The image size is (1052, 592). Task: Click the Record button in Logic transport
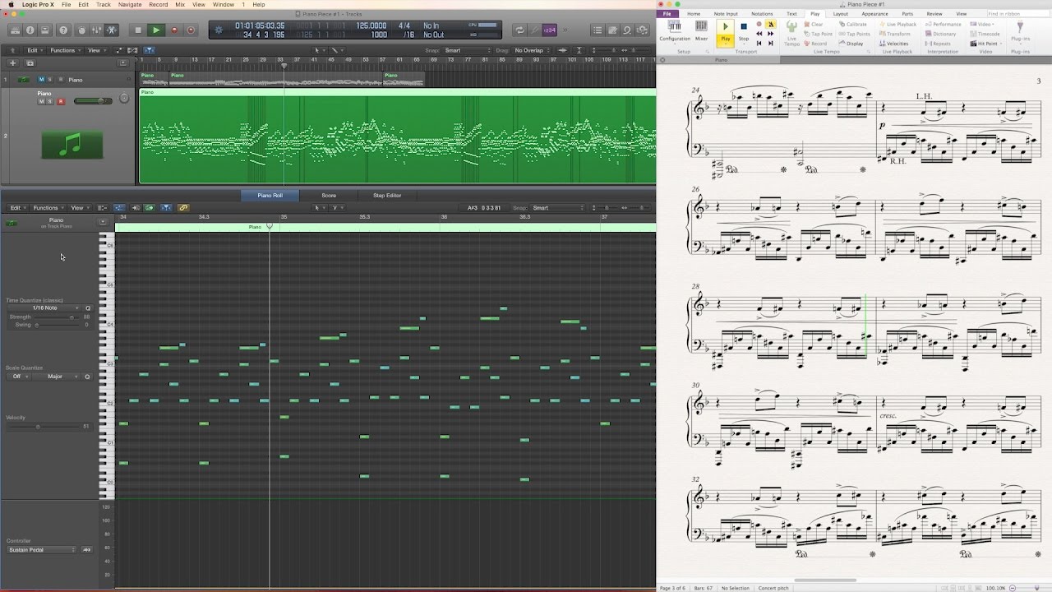click(x=173, y=30)
